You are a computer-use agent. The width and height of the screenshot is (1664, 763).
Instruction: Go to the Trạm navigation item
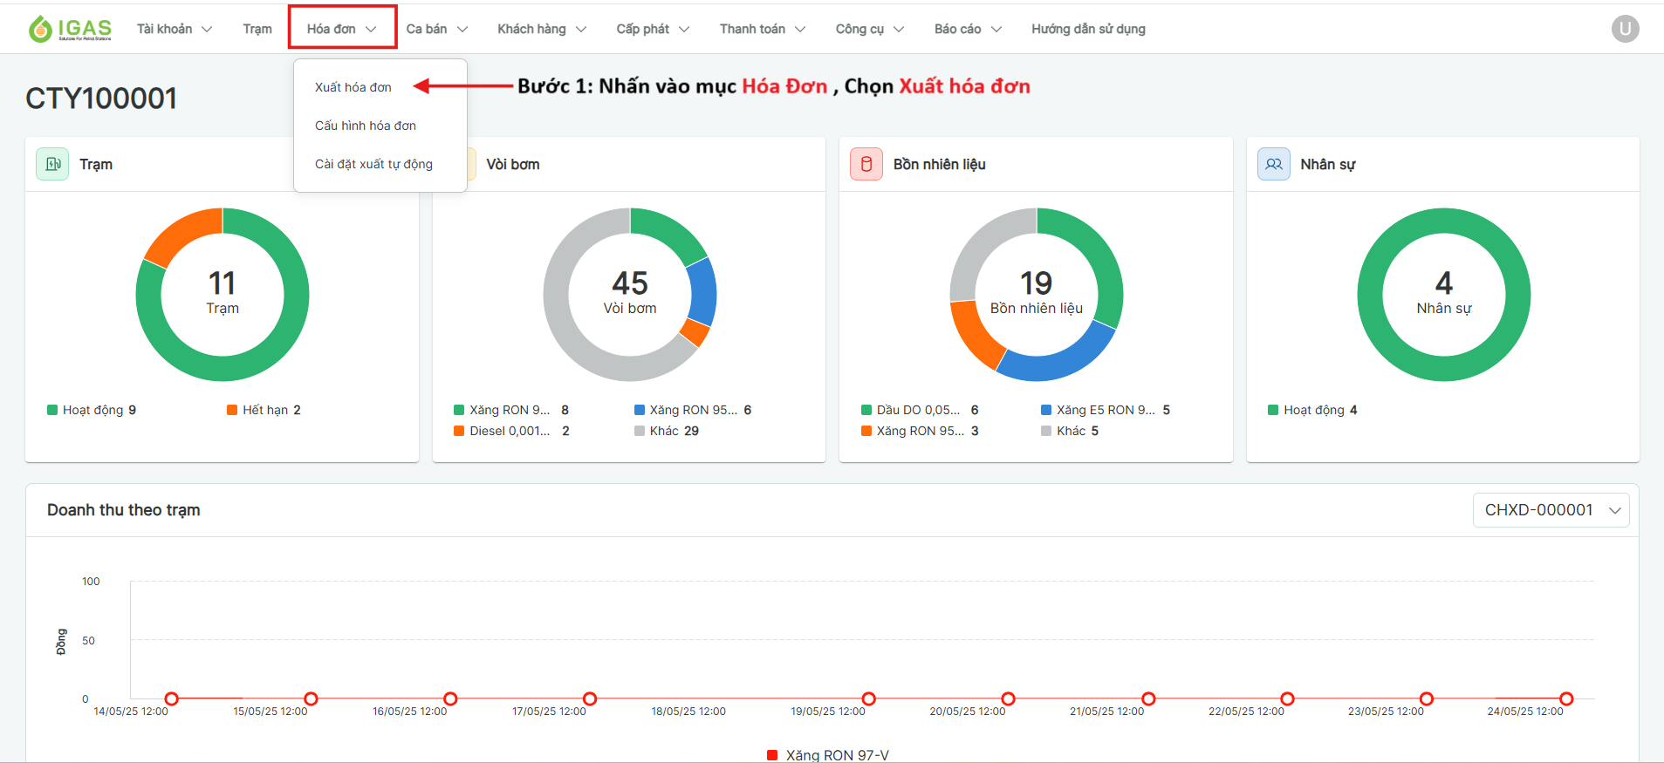(x=257, y=29)
